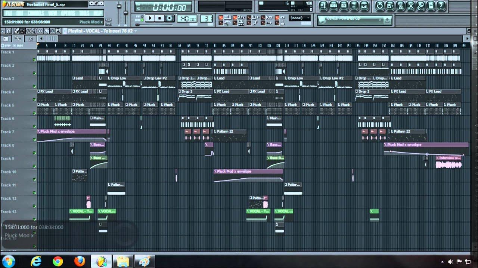Click the master volume slider knob
The height and width of the screenshot is (268, 478).
pyautogui.click(x=119, y=6)
